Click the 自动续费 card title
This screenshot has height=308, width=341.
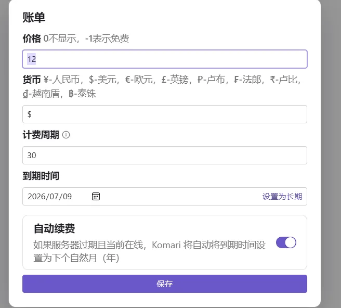(54, 228)
